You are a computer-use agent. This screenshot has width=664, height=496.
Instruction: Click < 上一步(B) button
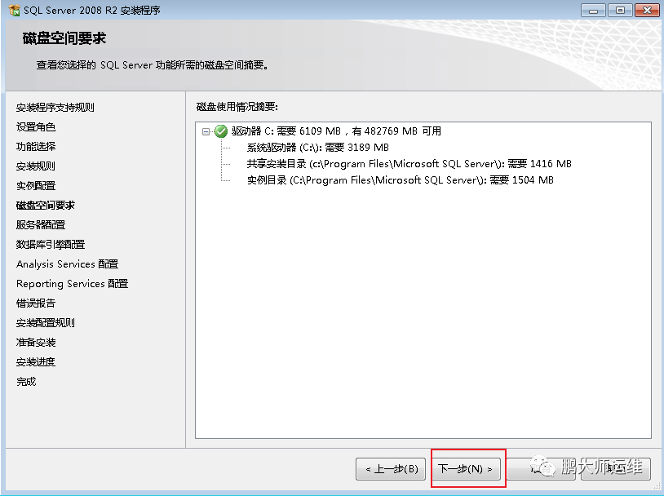tap(391, 469)
